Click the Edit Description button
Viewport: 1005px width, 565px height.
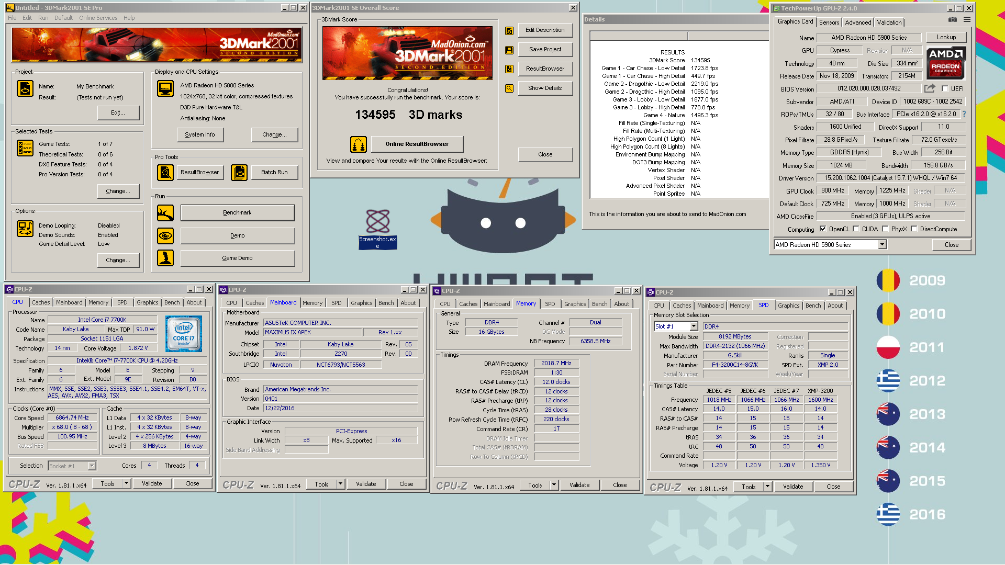545,30
